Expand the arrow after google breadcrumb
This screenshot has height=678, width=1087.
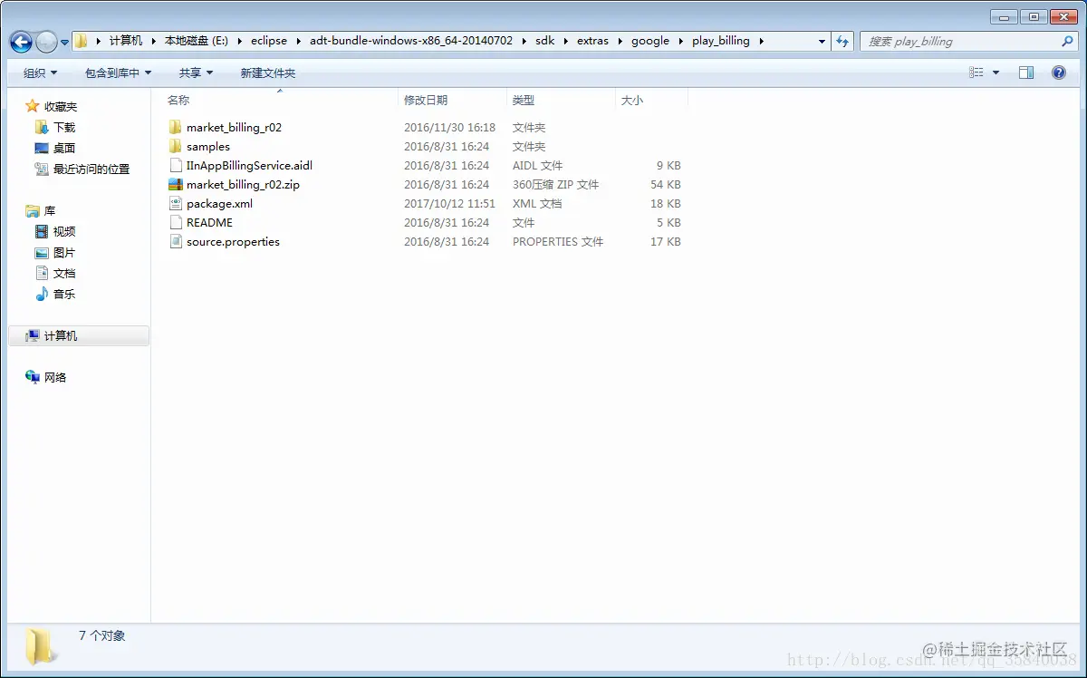(x=680, y=41)
